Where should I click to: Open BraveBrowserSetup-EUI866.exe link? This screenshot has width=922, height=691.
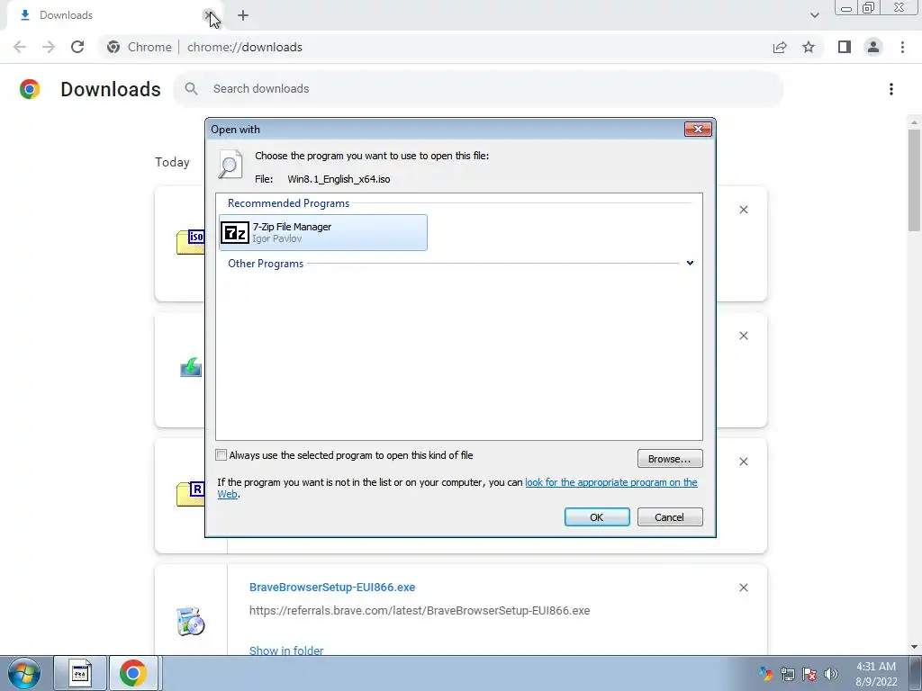pyautogui.click(x=332, y=587)
